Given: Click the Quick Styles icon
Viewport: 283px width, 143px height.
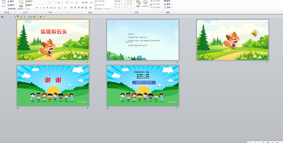Looking at the screenshot, I should [145, 2].
